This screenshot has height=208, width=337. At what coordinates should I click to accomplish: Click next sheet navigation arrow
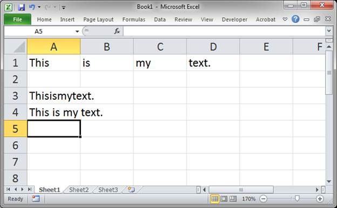click(22, 189)
